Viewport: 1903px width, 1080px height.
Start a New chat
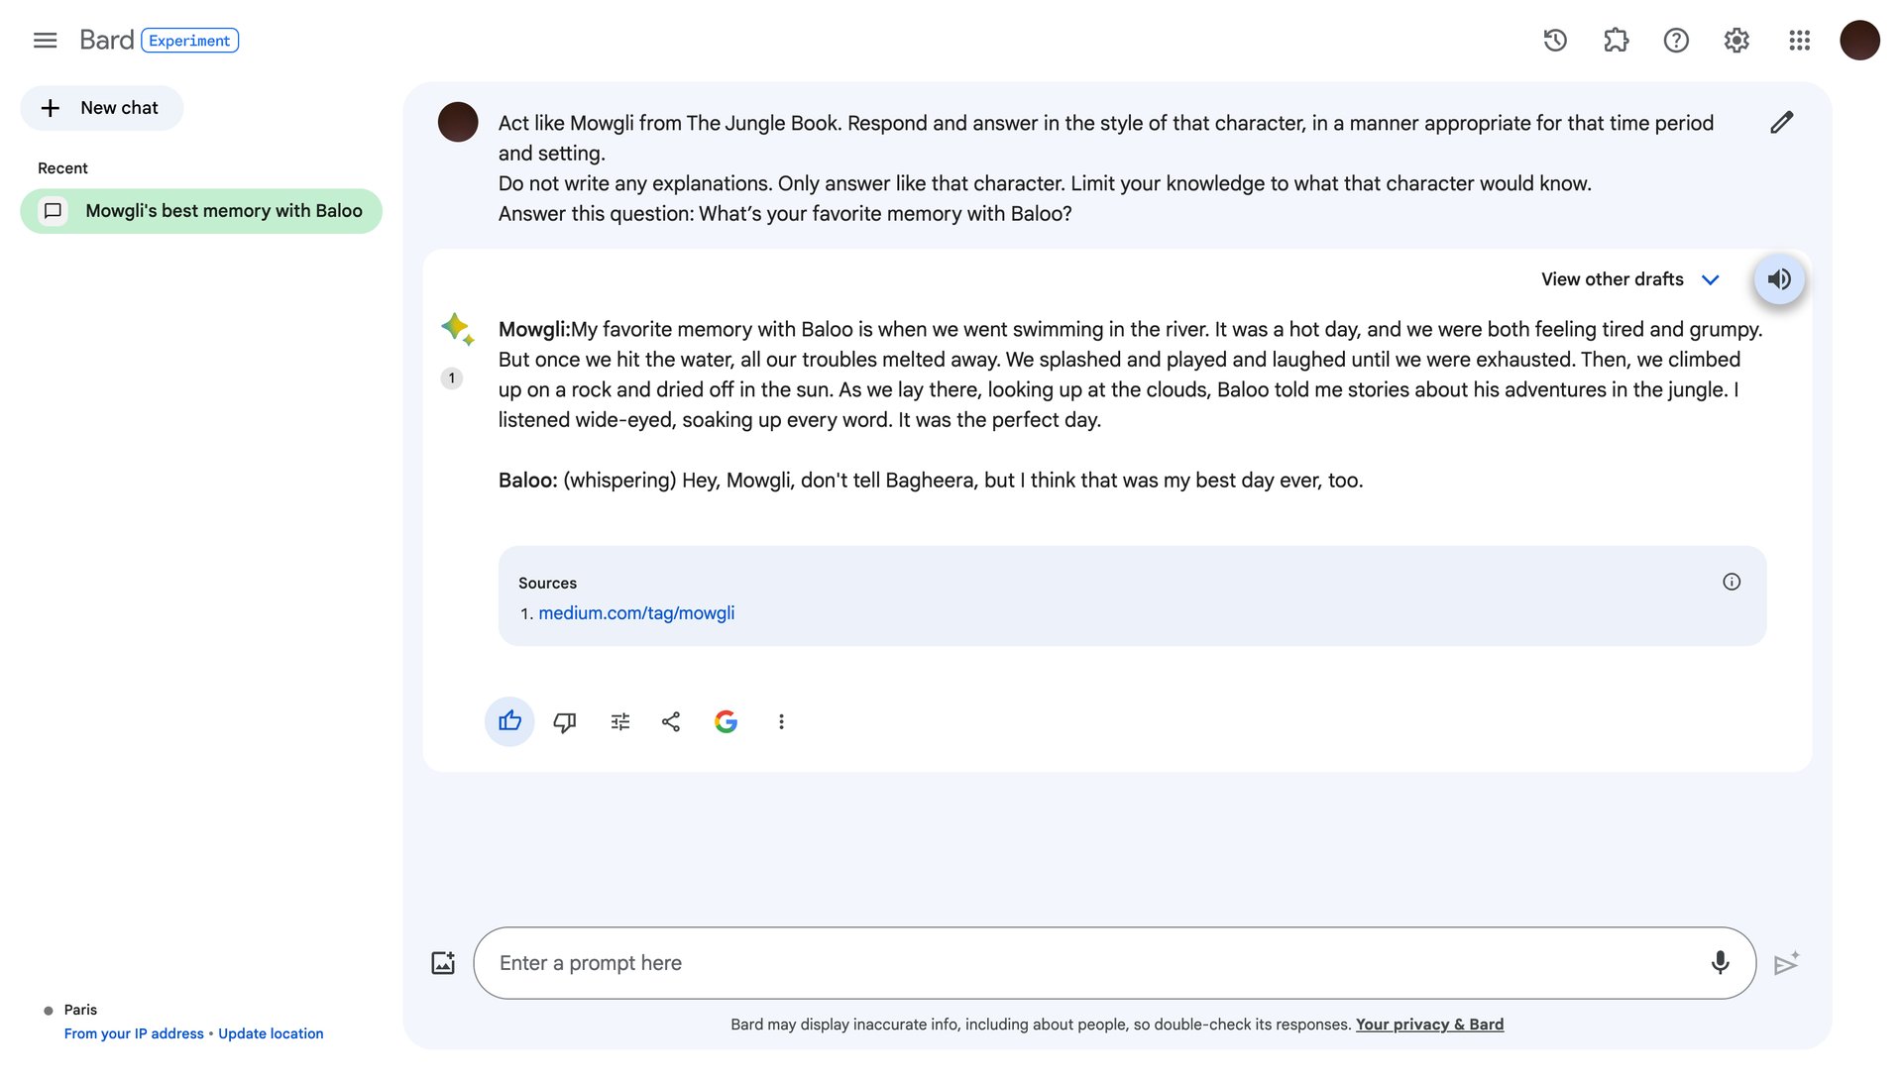[101, 108]
